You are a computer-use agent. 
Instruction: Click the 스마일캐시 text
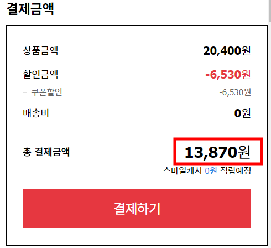tap(183, 170)
